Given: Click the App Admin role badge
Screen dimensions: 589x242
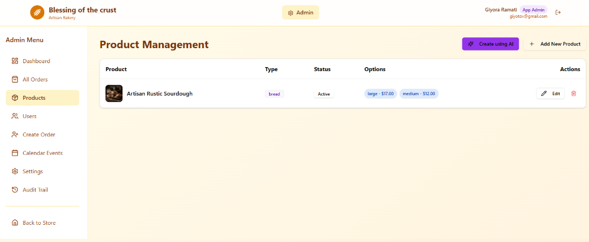Looking at the screenshot, I should [534, 10].
